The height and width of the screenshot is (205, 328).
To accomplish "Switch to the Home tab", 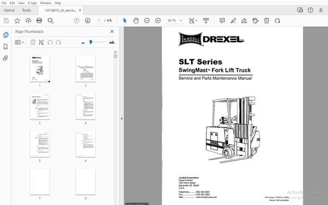I will [9, 10].
